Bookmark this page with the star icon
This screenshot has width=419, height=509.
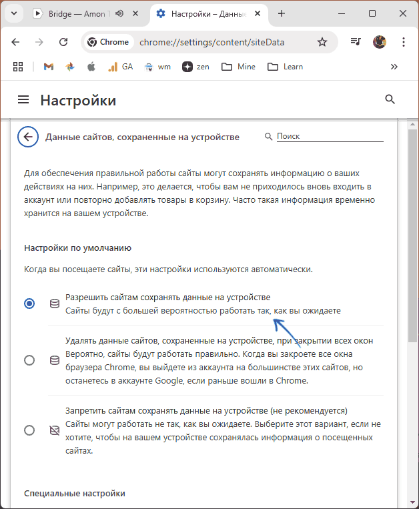click(x=322, y=42)
